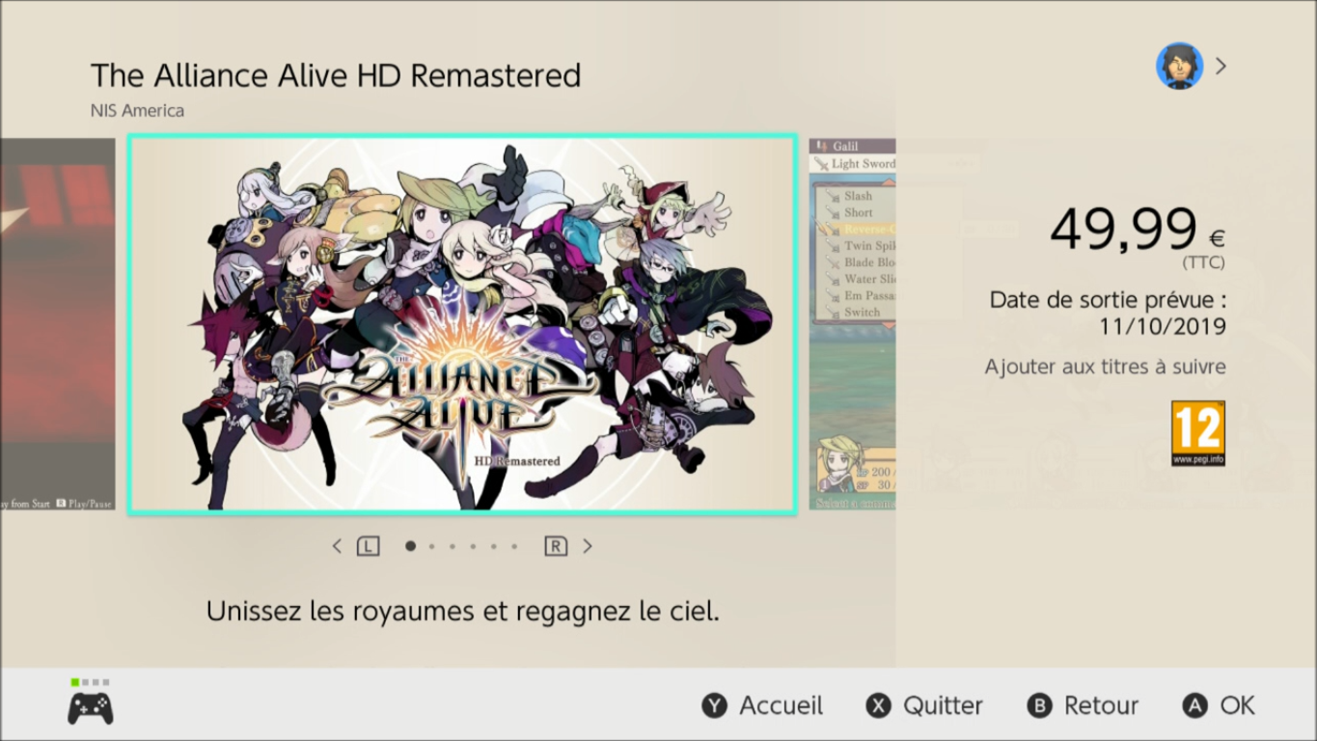Viewport: 1317px width, 741px height.
Task: Click the A button icon for OK
Action: tap(1194, 705)
